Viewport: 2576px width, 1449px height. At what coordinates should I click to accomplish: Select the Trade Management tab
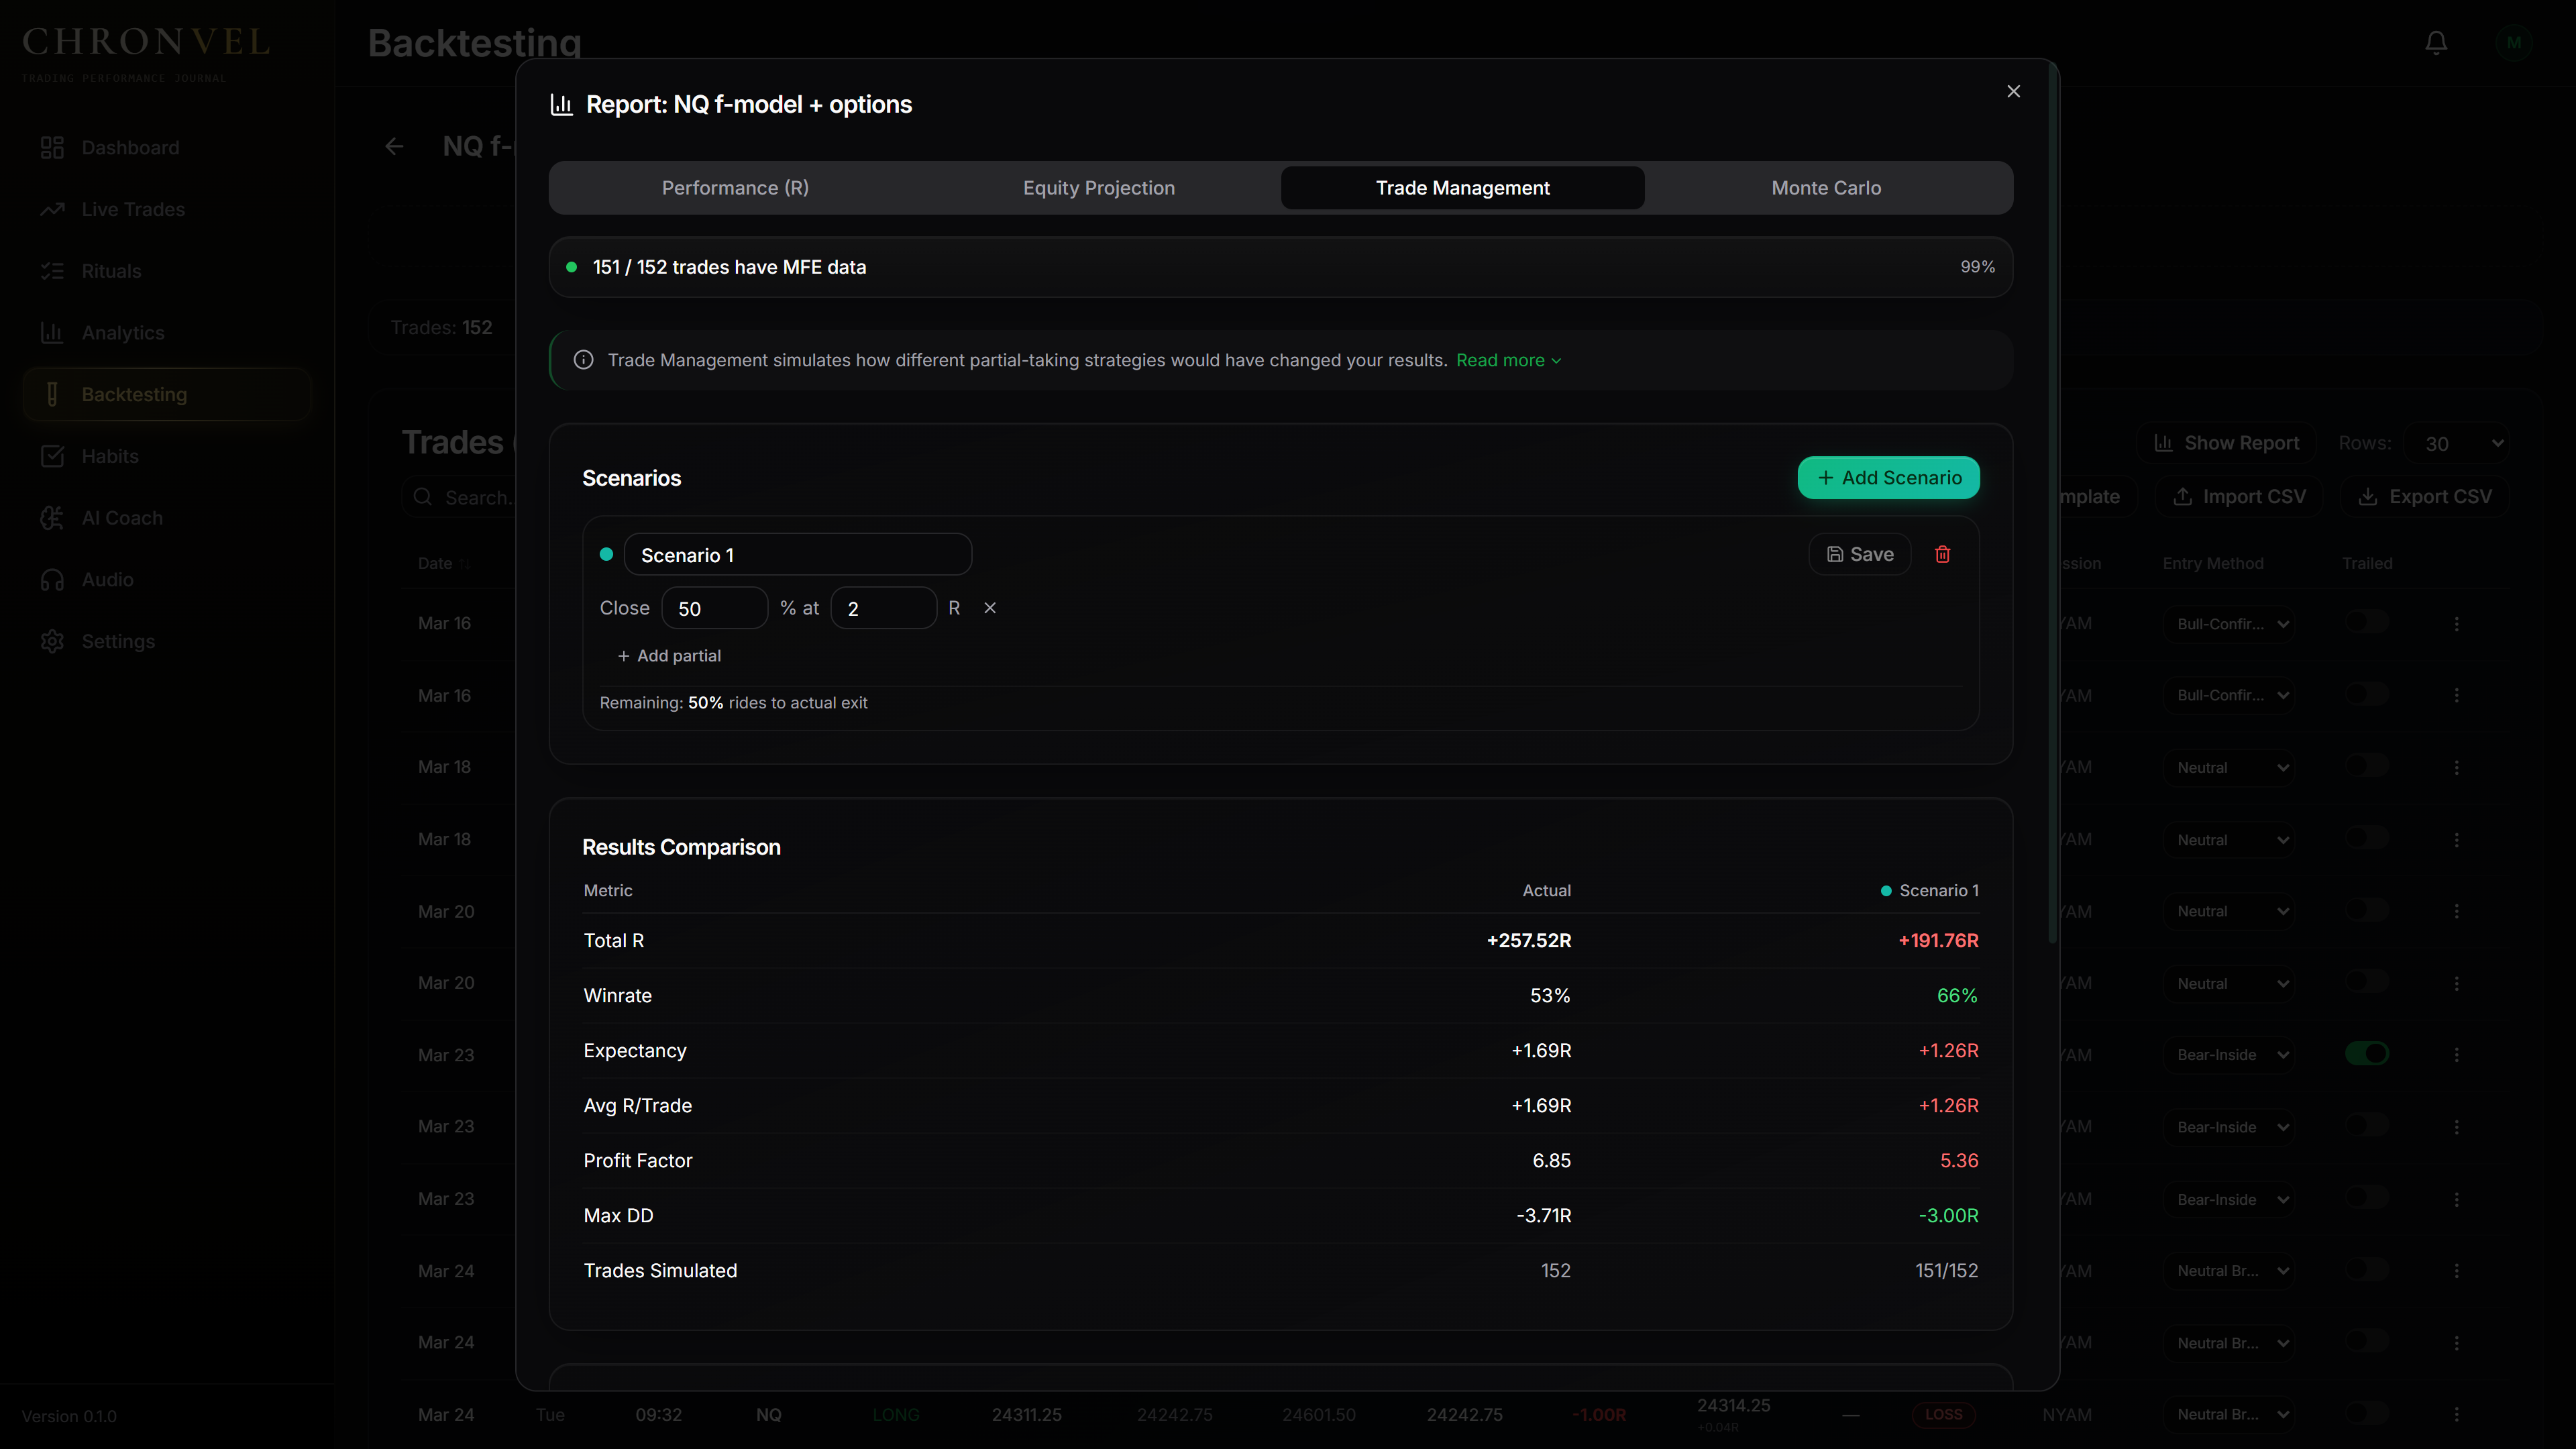(1462, 188)
